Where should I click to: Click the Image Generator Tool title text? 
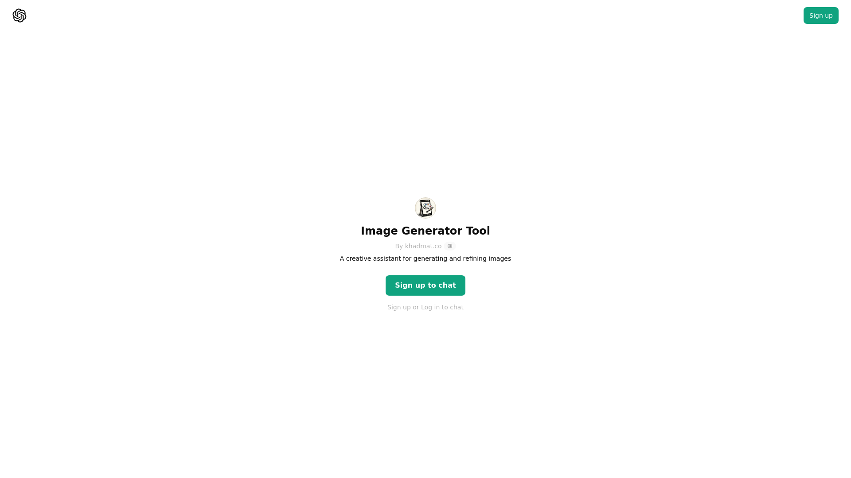pyautogui.click(x=425, y=231)
